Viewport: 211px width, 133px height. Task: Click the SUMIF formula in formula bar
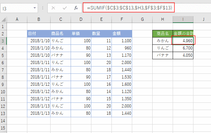(x=129, y=8)
